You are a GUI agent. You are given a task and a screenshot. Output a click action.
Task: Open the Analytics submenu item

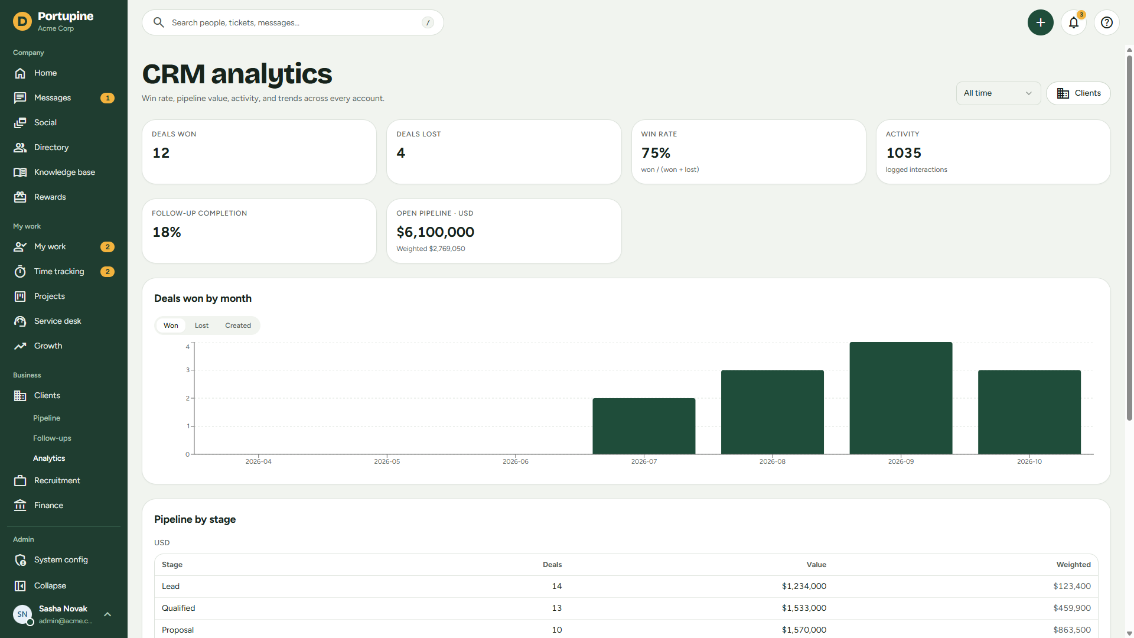point(49,458)
